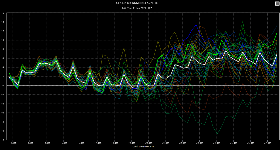This screenshot has width=280, height=150.
Task: Click the lowest green trough near 24 Jan
Action: click(217, 134)
